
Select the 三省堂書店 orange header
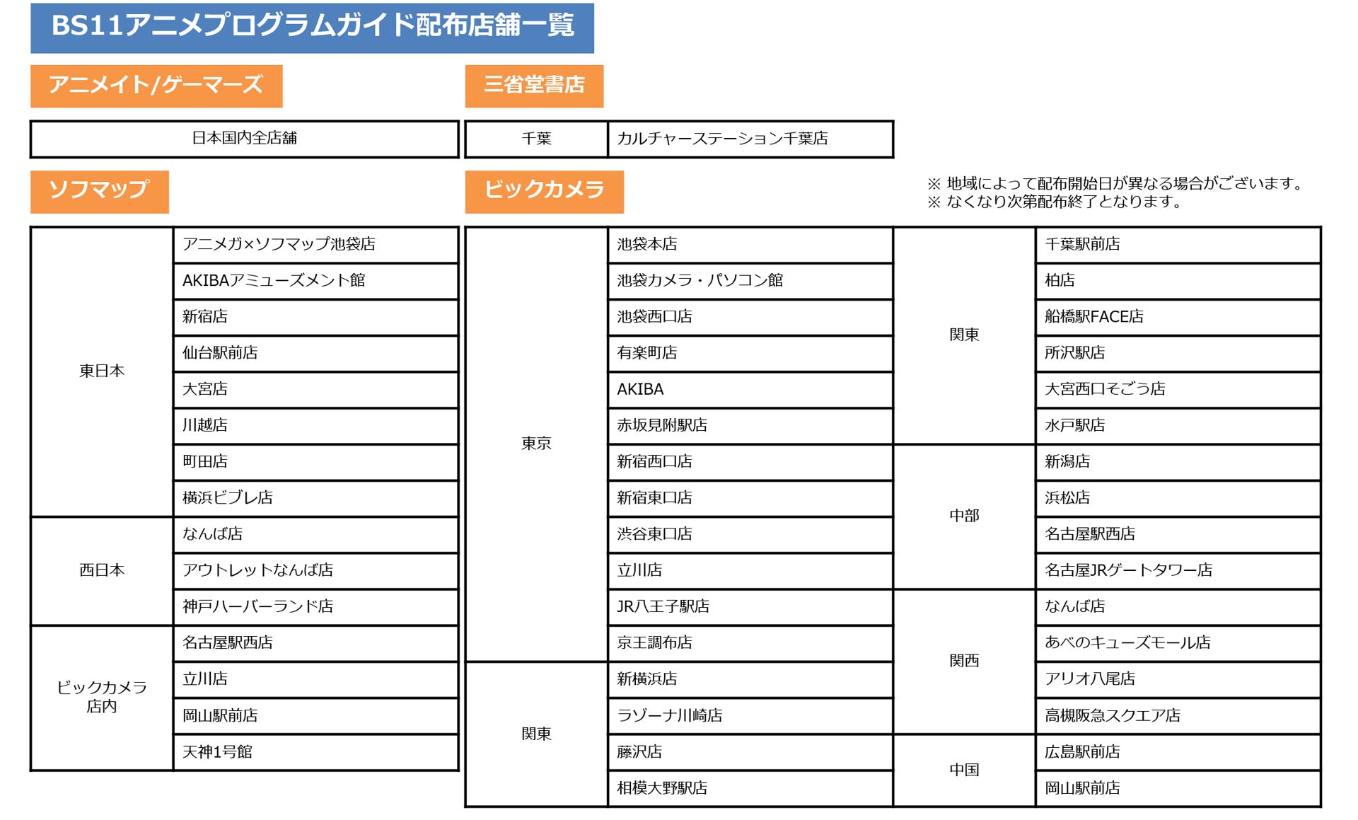pos(534,86)
